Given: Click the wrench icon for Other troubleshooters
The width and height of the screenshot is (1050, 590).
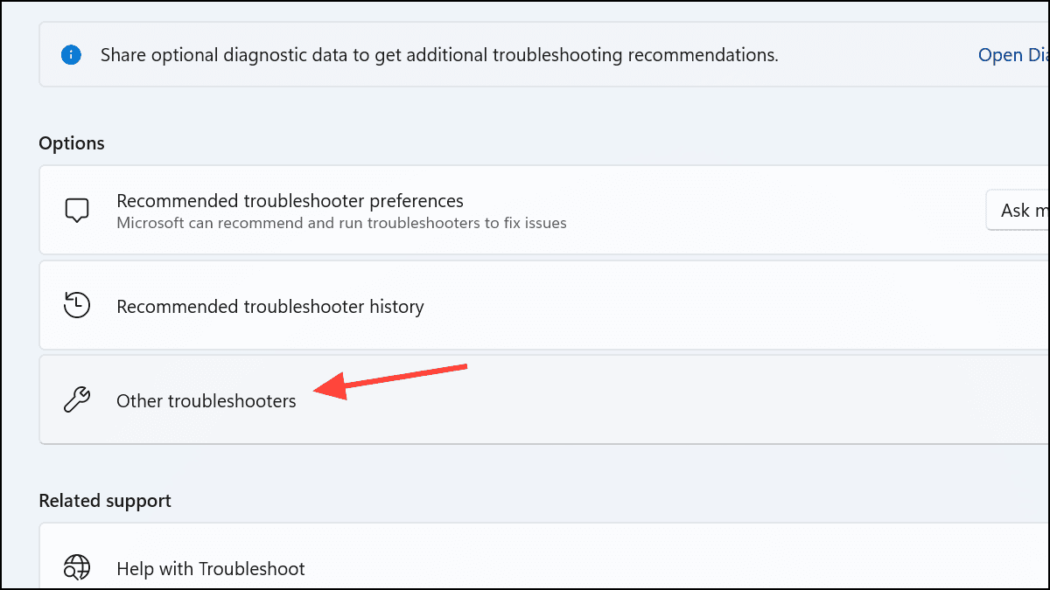Looking at the screenshot, I should coord(77,401).
